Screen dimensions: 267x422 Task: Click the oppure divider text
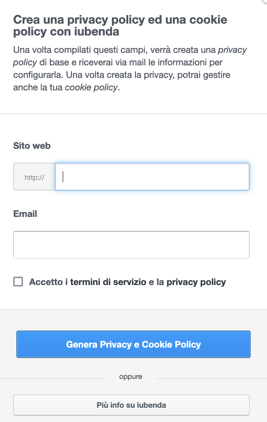[x=130, y=376]
